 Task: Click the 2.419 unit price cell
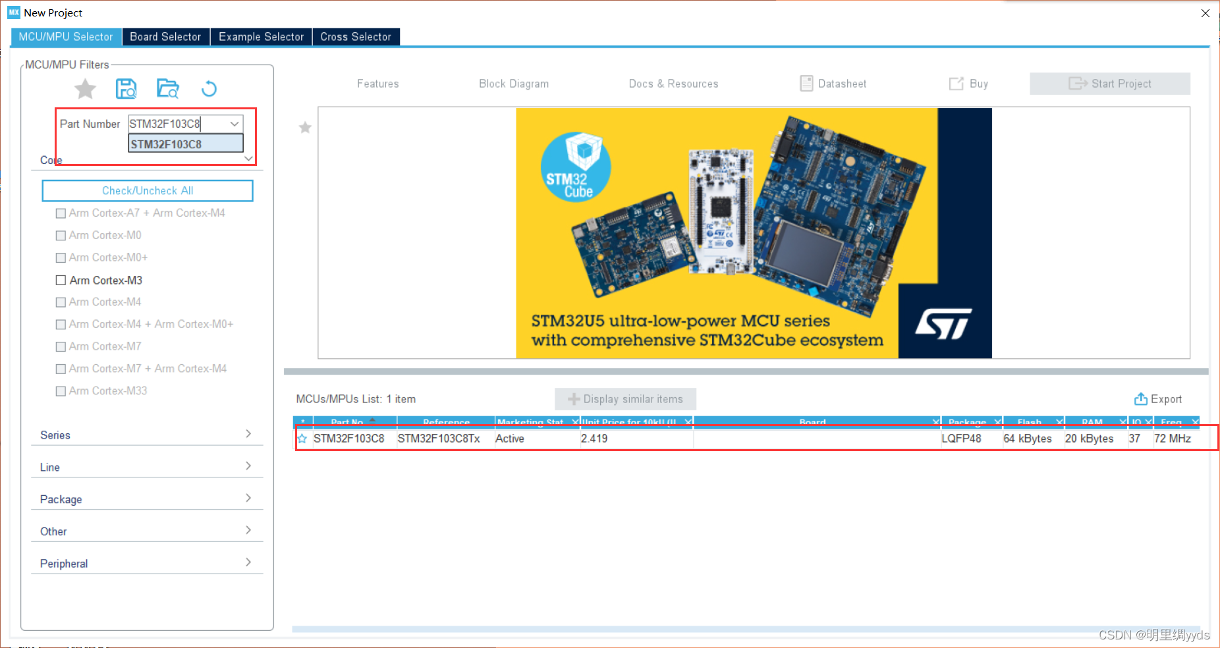click(636, 439)
